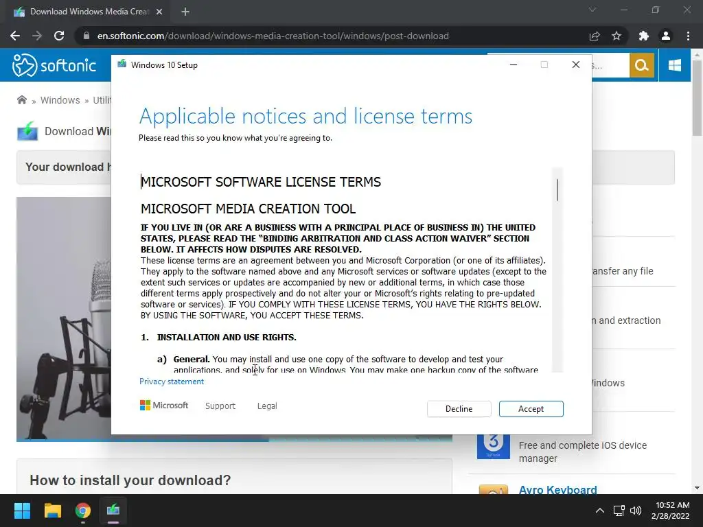
Task: Click the Decline button
Action: 459,409
